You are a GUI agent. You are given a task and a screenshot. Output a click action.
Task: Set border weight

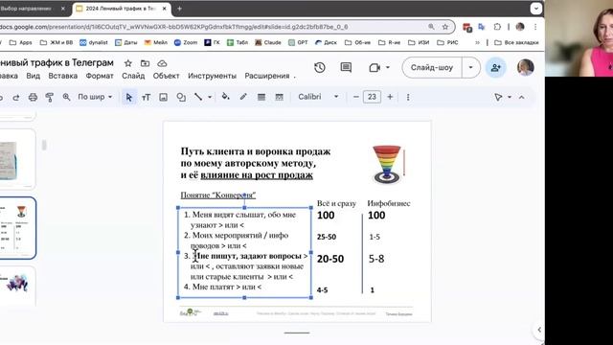(x=261, y=97)
